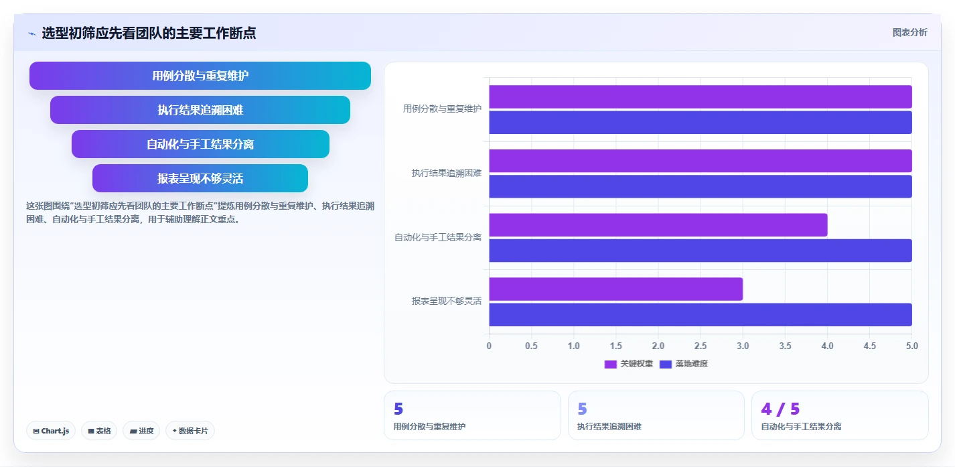
Task: Click the blue 落地难度 bar for 执行结果追溯困难
Action: 701,186
